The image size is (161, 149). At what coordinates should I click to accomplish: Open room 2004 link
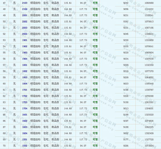coord(25,34)
